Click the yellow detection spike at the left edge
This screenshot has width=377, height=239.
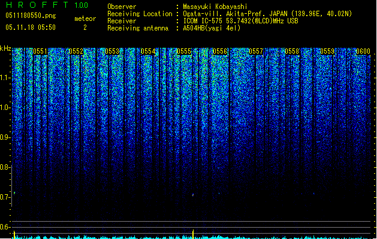[x=14, y=234]
